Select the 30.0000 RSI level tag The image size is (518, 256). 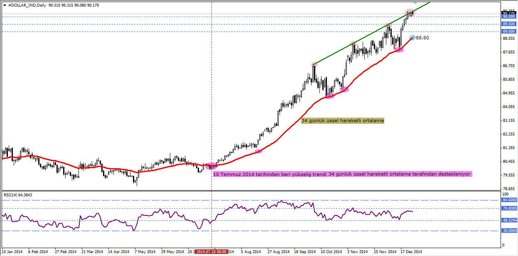coord(509,231)
